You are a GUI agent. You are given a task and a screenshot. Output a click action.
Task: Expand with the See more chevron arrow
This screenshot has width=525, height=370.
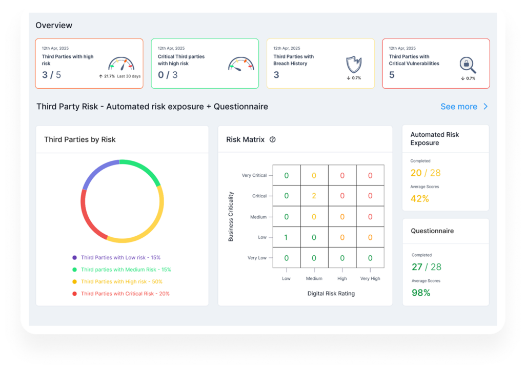486,107
